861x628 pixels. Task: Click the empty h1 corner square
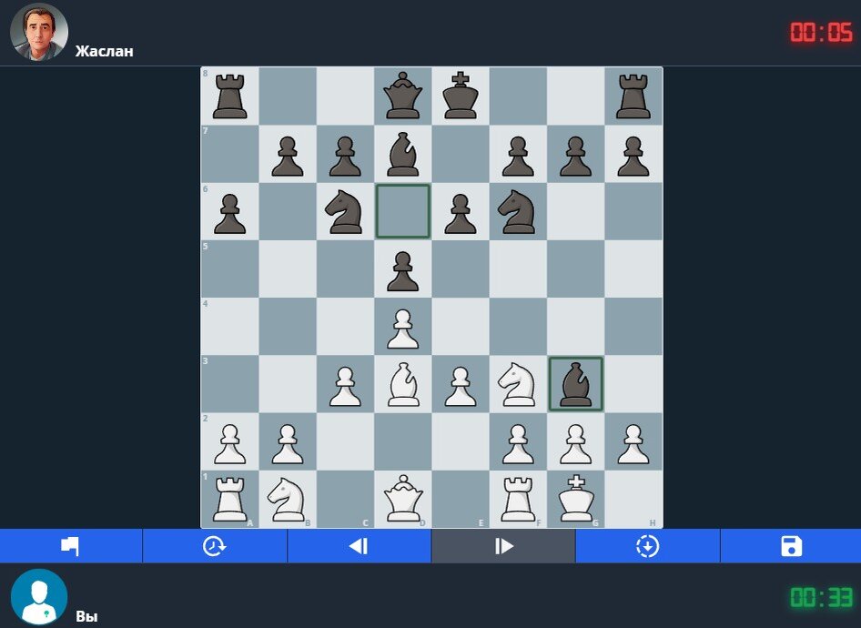[633, 499]
